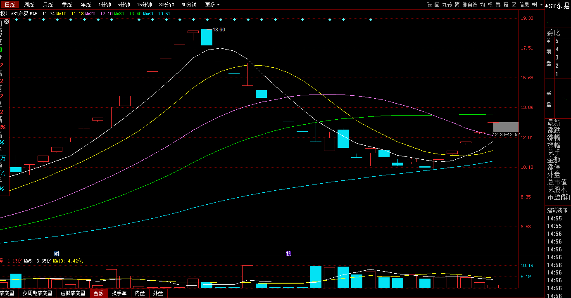The width and height of the screenshot is (571, 298).
Task: Switch to 1分钟 chart period
Action: coord(105,5)
